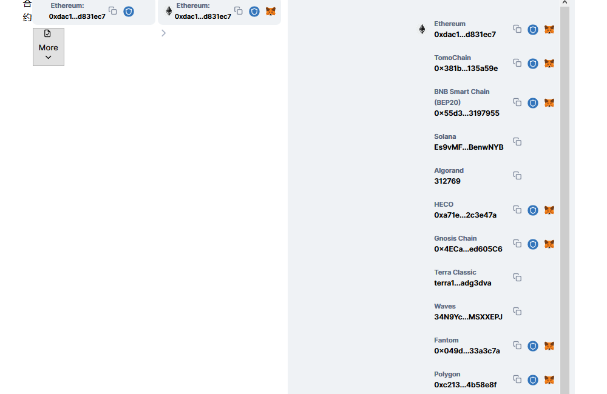Click the Algorand value 312769

pos(447,181)
